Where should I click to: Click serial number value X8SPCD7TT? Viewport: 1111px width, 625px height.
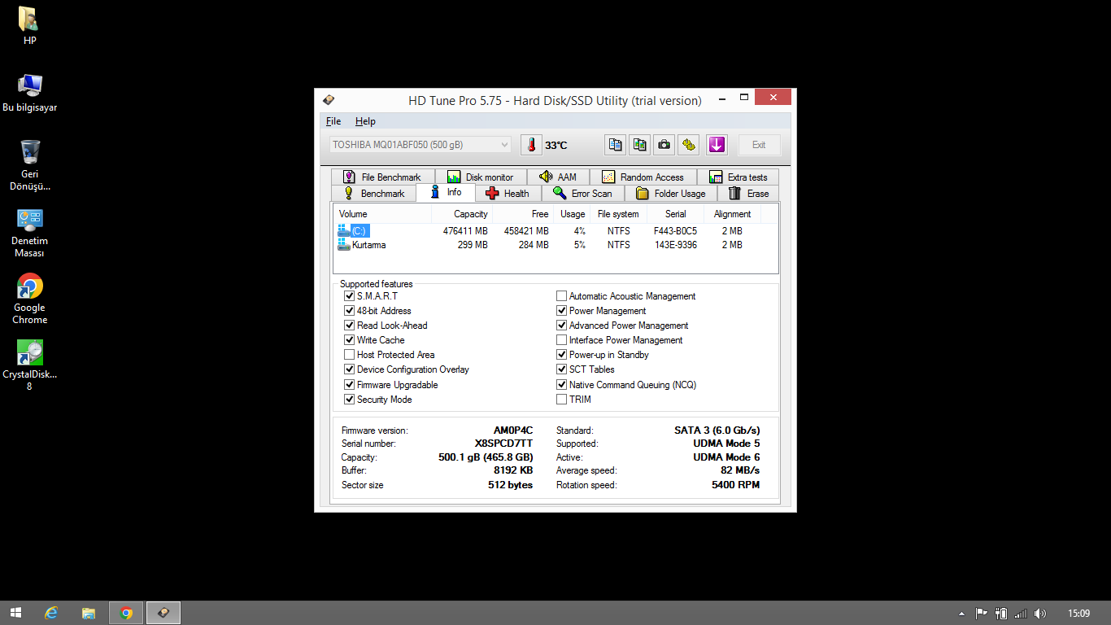(503, 444)
